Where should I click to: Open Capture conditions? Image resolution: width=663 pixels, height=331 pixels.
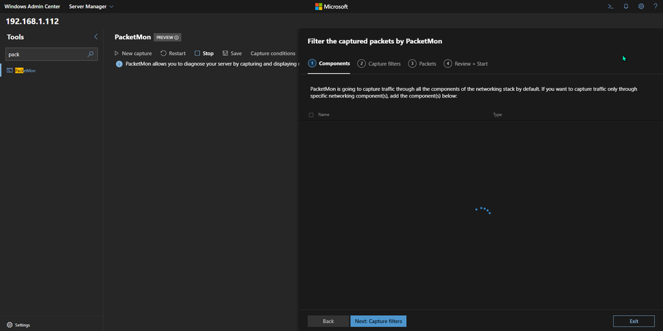pos(273,53)
